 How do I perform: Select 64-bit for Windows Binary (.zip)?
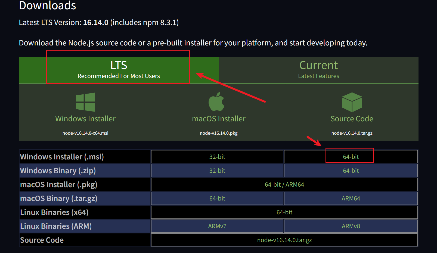[351, 171]
